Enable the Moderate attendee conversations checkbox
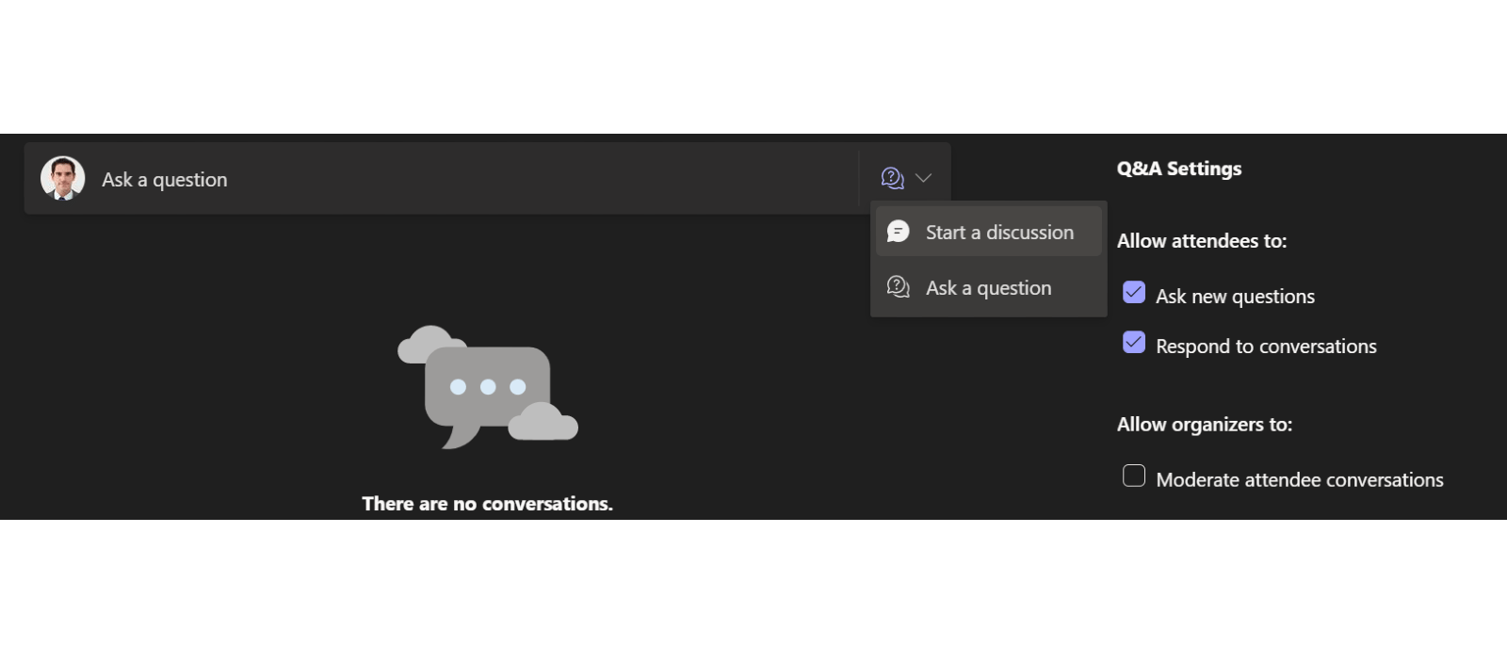Screen dimensions: 1507x646 1134,476
